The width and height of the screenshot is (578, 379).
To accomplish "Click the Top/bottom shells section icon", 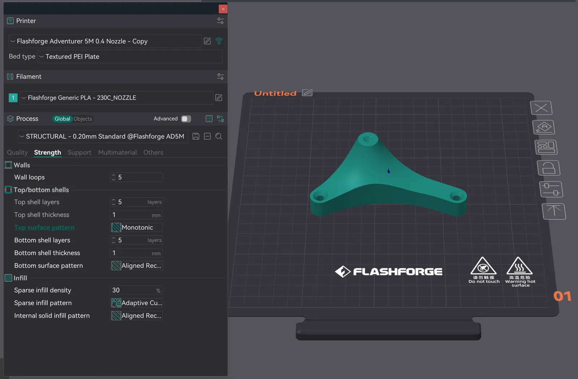I will coord(8,189).
